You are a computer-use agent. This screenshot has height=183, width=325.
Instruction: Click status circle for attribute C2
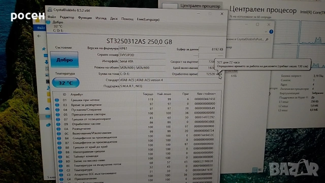(61, 170)
